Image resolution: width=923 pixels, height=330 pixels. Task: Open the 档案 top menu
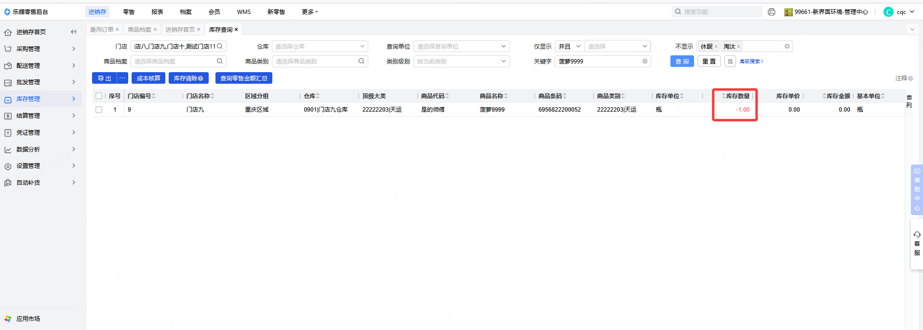point(186,12)
